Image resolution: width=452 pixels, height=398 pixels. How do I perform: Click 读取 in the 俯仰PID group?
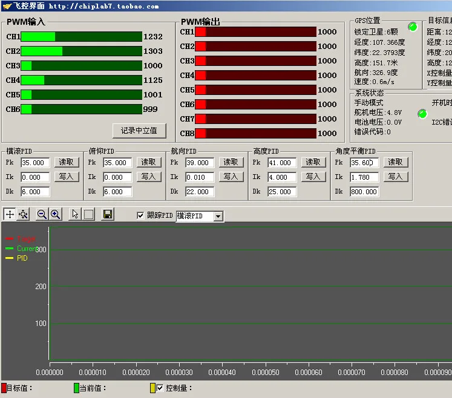tap(148, 162)
